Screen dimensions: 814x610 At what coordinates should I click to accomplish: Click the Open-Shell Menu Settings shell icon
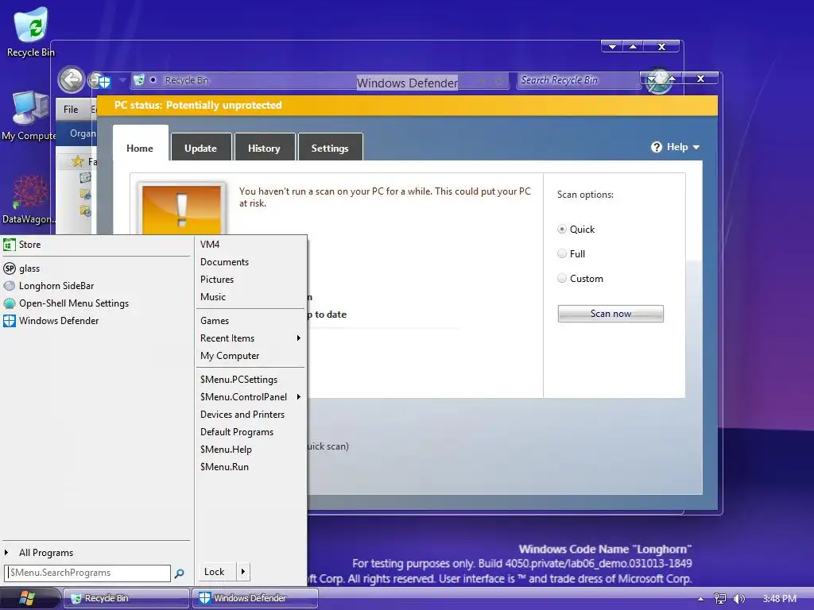[x=10, y=303]
